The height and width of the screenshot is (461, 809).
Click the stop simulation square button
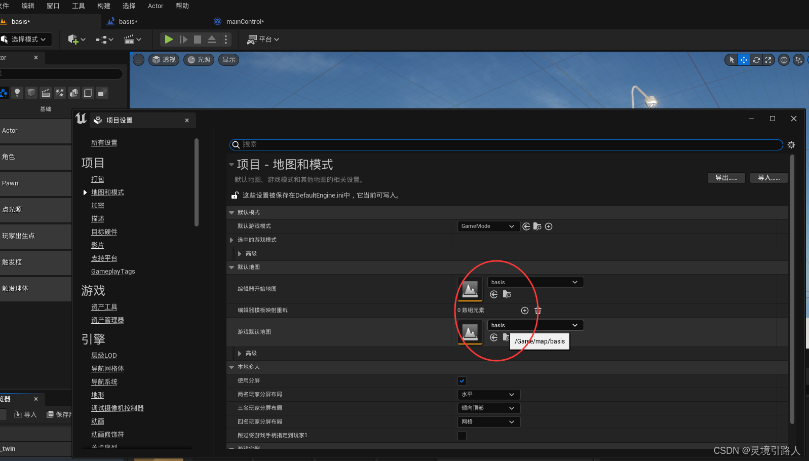pos(198,39)
